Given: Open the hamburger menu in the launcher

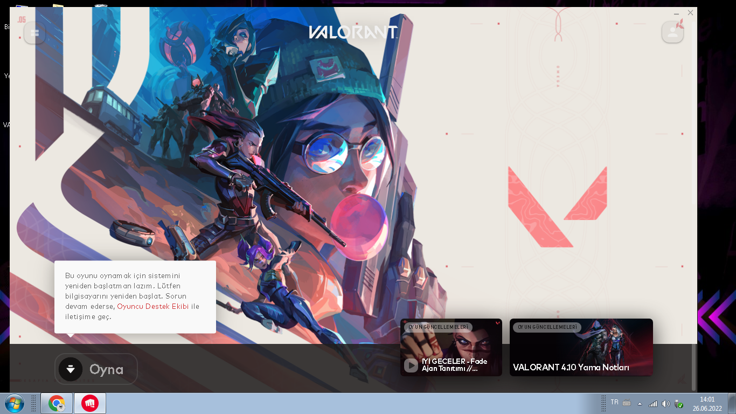Looking at the screenshot, I should (35, 33).
